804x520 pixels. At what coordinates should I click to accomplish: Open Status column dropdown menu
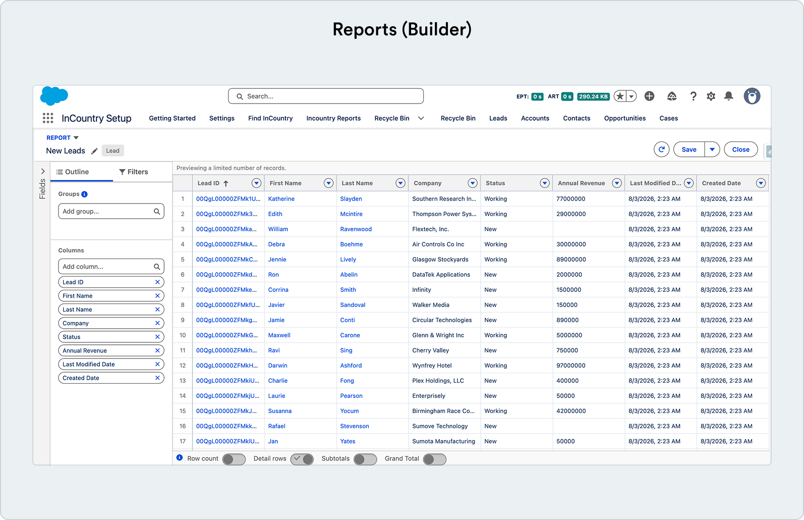pos(545,183)
